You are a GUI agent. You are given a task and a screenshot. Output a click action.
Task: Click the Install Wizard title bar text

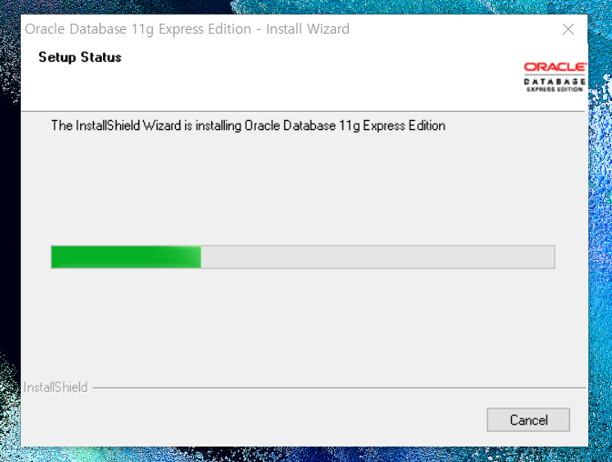[187, 29]
